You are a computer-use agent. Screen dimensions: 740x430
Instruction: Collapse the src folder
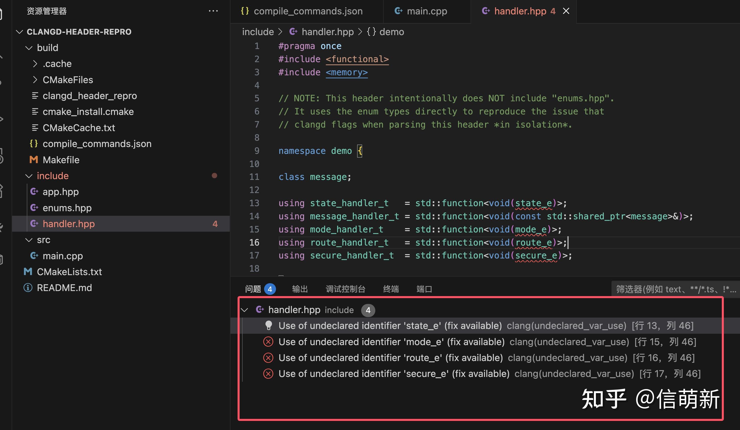[29, 240]
